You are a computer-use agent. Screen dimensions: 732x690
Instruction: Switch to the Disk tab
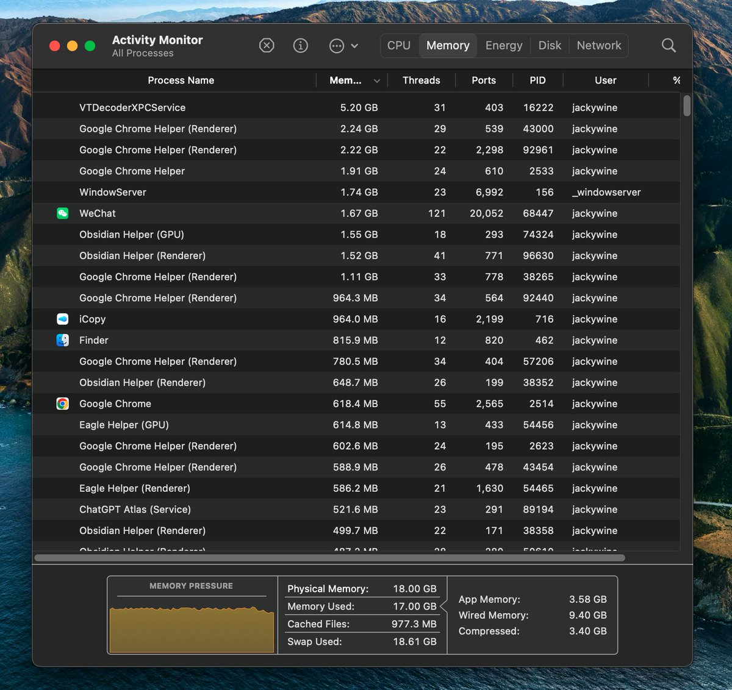(x=550, y=46)
